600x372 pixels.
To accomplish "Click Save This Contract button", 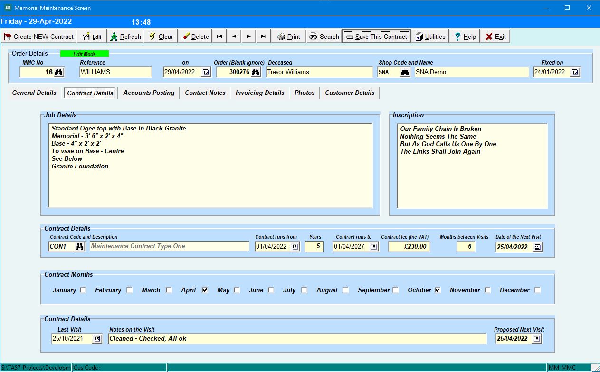I will tap(376, 37).
